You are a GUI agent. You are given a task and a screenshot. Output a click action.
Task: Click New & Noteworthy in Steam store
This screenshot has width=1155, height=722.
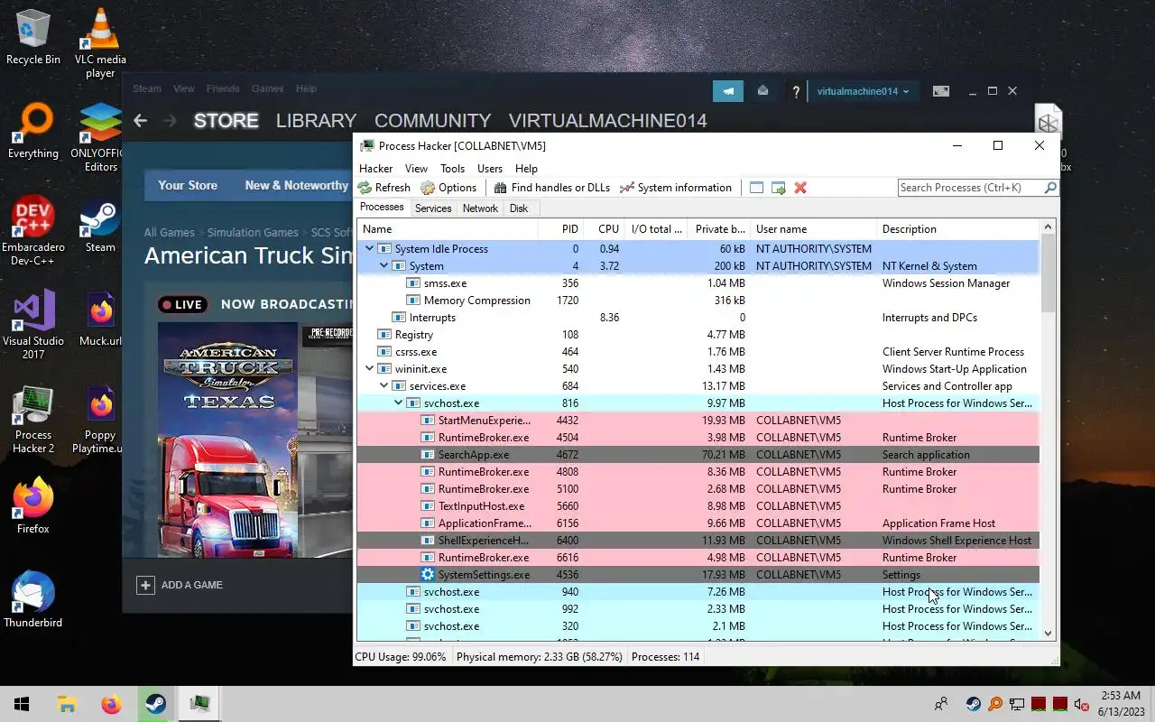pyautogui.click(x=296, y=185)
